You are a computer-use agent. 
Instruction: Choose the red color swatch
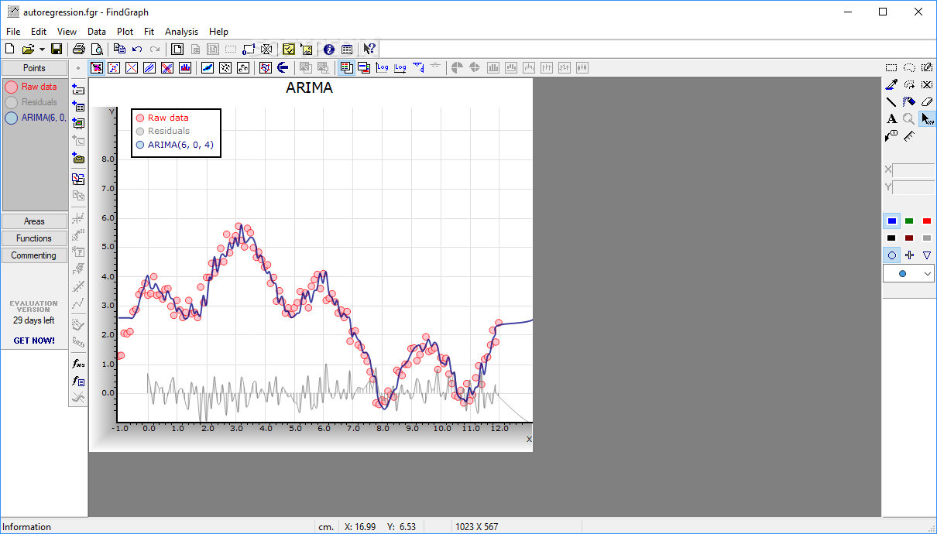[927, 221]
